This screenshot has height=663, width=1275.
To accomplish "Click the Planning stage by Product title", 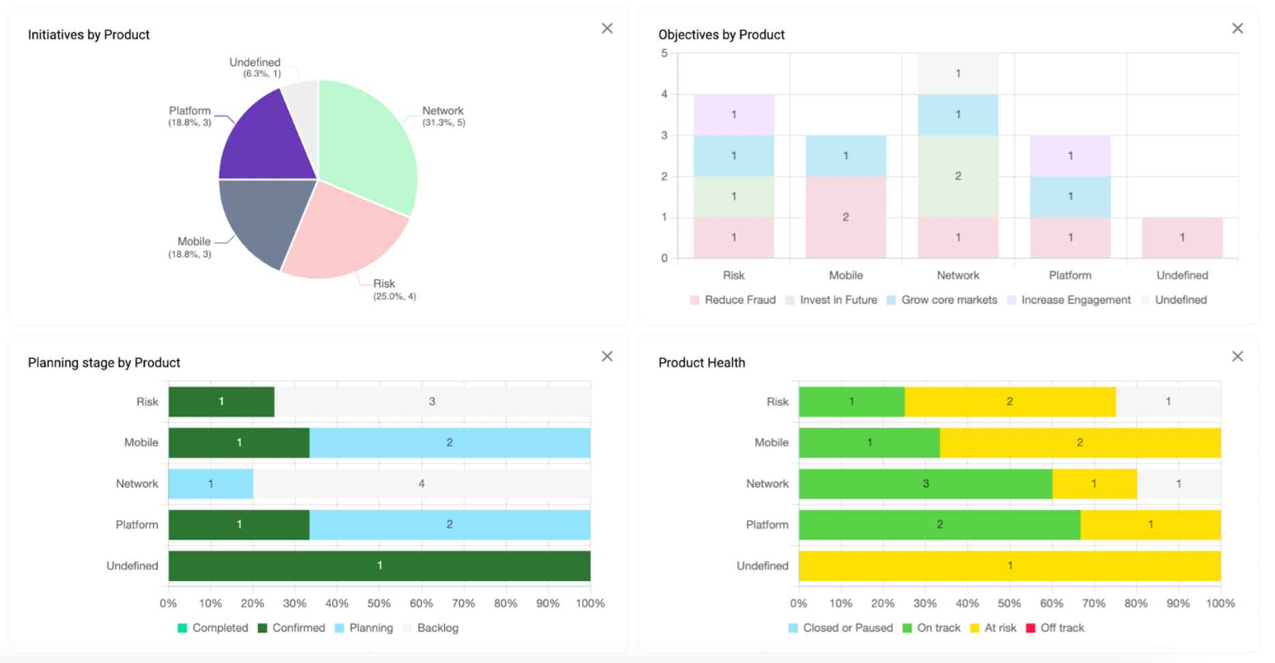I will click(x=104, y=363).
